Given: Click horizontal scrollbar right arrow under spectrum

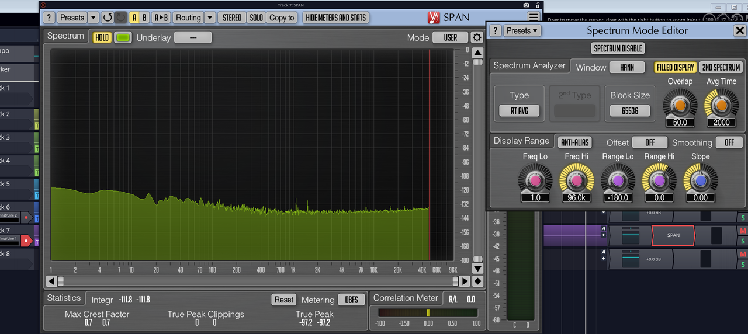Looking at the screenshot, I should [x=465, y=281].
